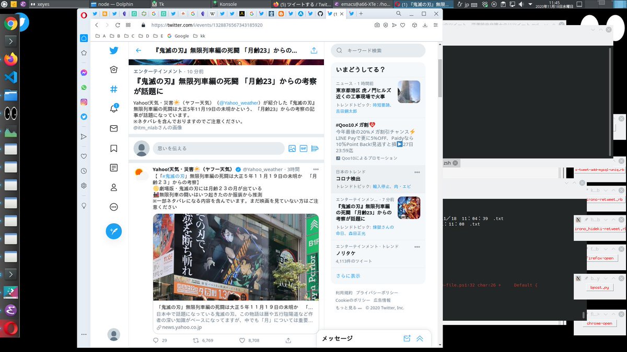Open tweet options next to 3時間
Screen dimensions: 627x352
(x=316, y=169)
